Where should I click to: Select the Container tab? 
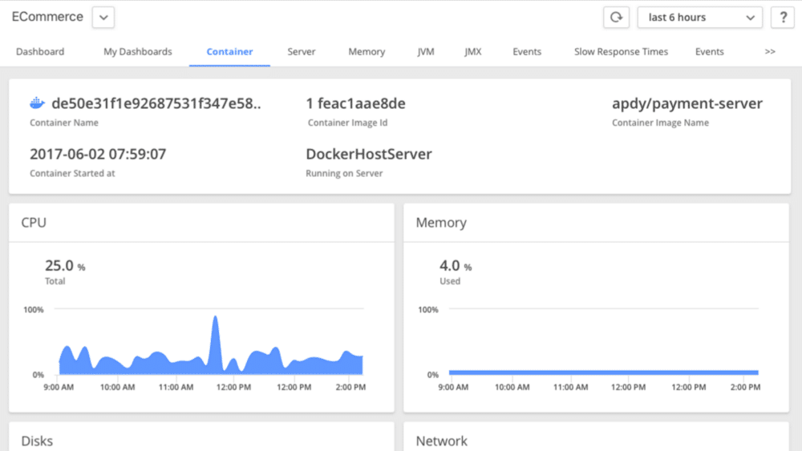pos(229,51)
